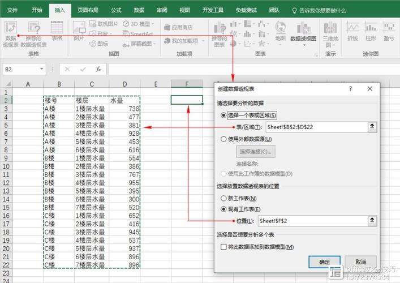400x283 pixels.
Task: Switch to the 审阅 (Review) tab
Action: pyautogui.click(x=162, y=10)
